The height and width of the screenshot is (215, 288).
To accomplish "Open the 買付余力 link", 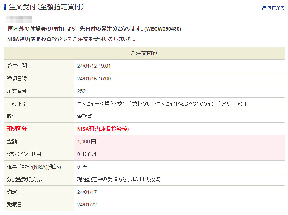I will (276, 8).
